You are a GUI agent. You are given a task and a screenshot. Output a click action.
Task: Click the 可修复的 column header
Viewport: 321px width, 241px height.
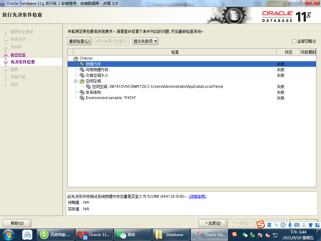[308, 52]
